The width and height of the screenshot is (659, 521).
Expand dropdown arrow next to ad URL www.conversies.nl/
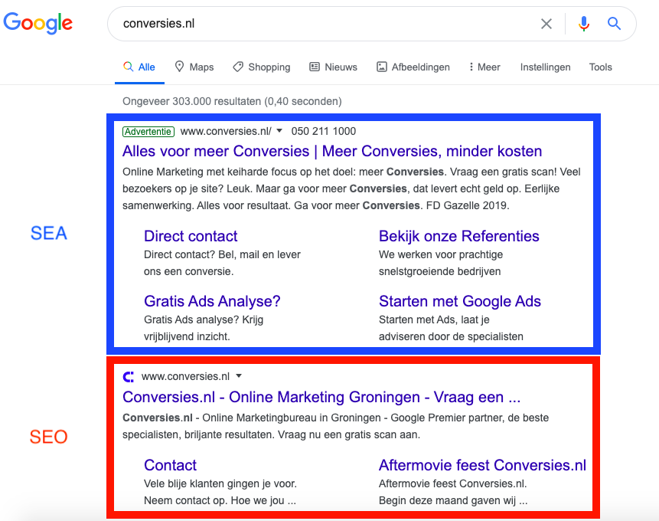pos(279,131)
